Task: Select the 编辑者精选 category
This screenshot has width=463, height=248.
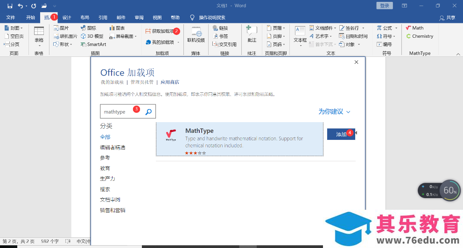Action: pos(112,147)
